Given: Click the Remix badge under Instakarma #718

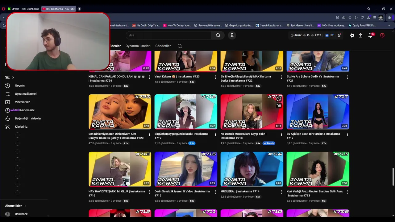Looking at the screenshot, I should pos(269,143).
